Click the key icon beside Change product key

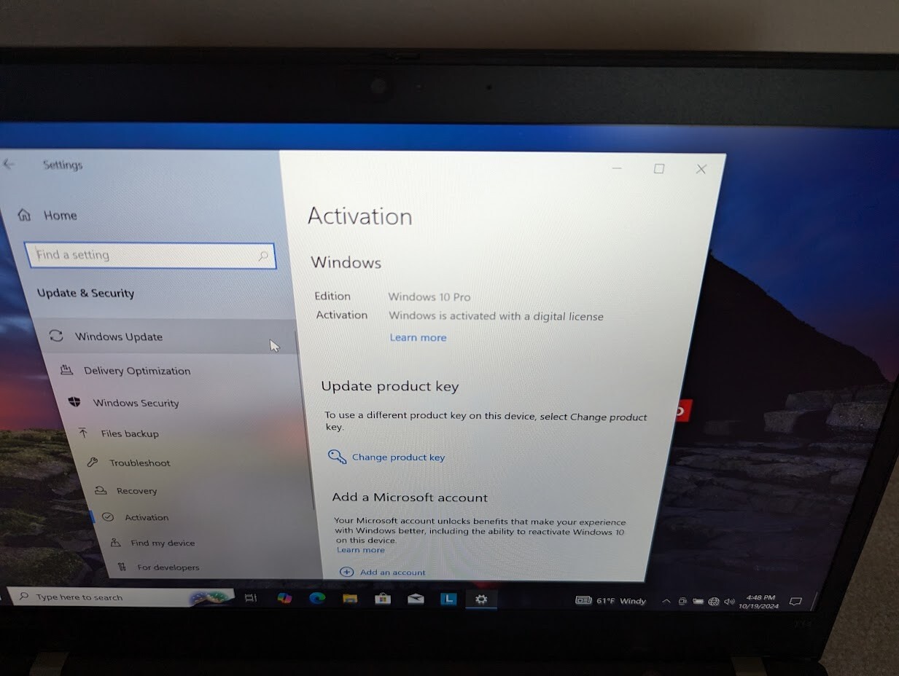(337, 457)
